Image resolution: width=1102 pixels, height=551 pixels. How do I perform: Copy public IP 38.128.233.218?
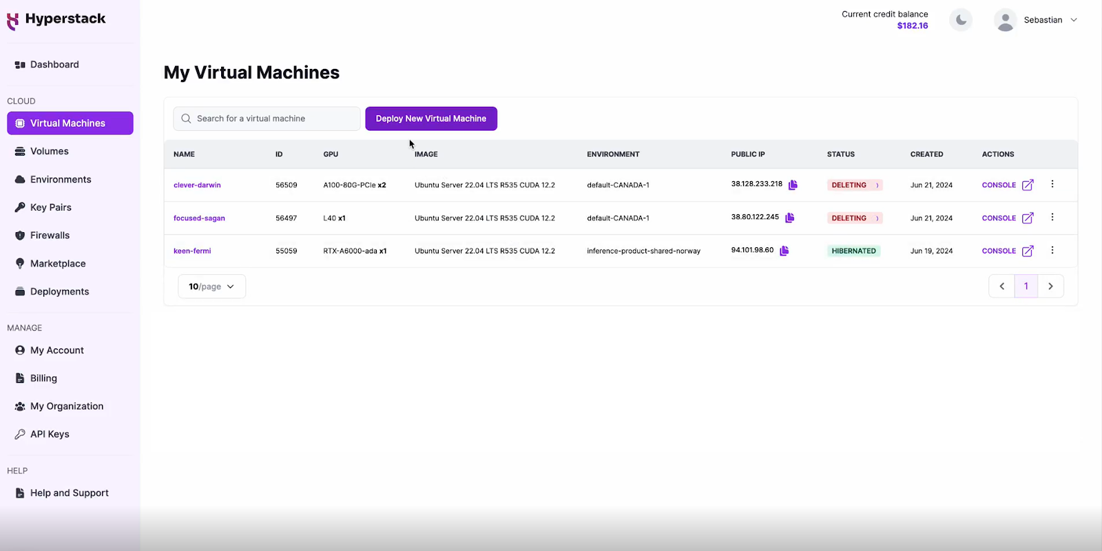(793, 185)
